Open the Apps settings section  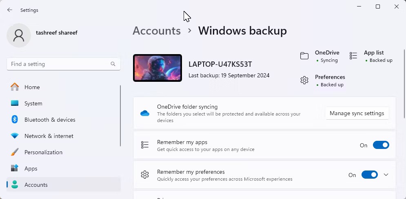(31, 168)
